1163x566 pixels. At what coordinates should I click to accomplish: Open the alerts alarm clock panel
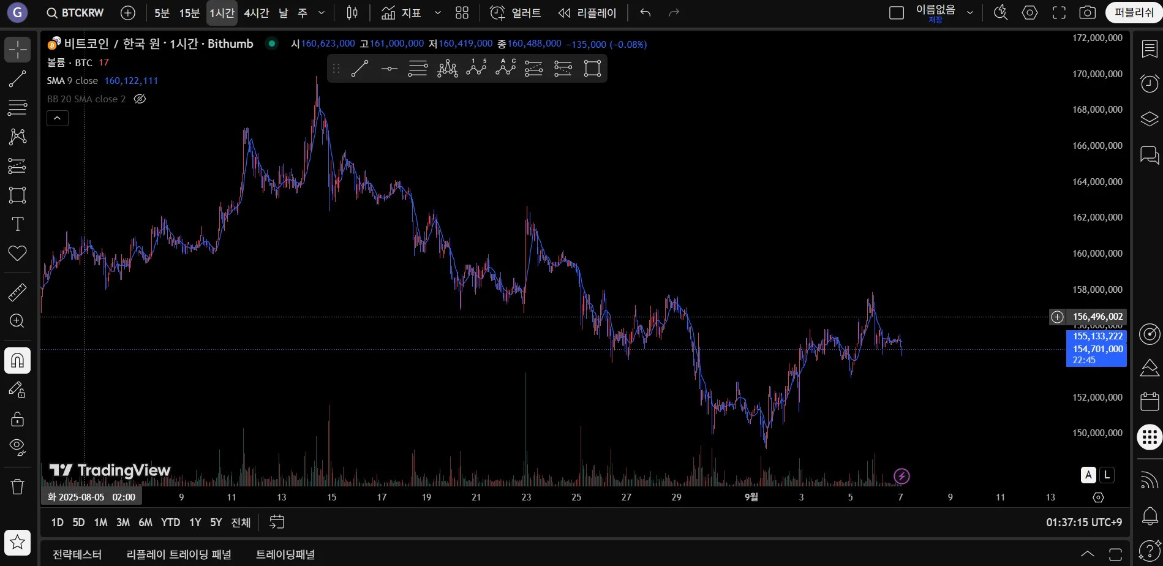1150,83
